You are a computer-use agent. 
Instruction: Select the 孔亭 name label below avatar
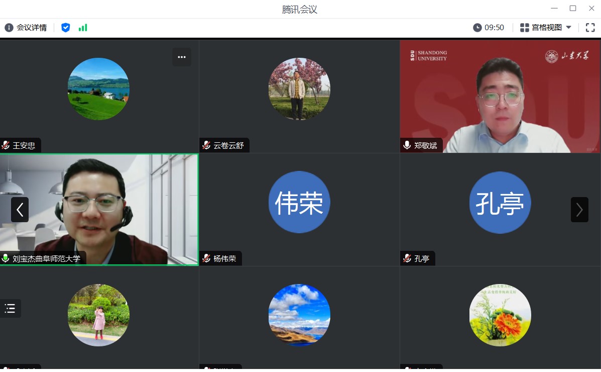422,259
